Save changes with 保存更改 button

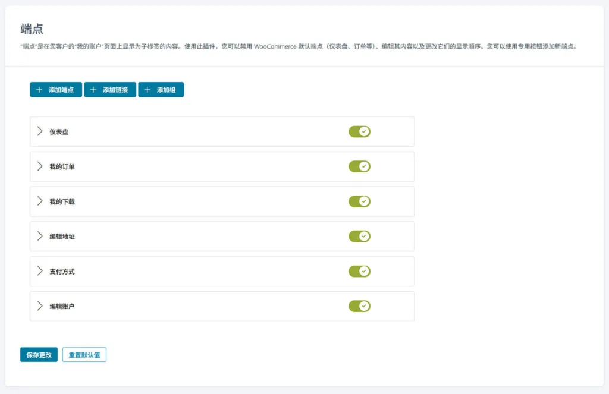click(x=38, y=354)
